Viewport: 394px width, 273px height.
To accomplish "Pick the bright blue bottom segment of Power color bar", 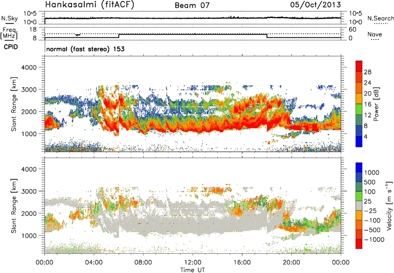I will click(359, 141).
